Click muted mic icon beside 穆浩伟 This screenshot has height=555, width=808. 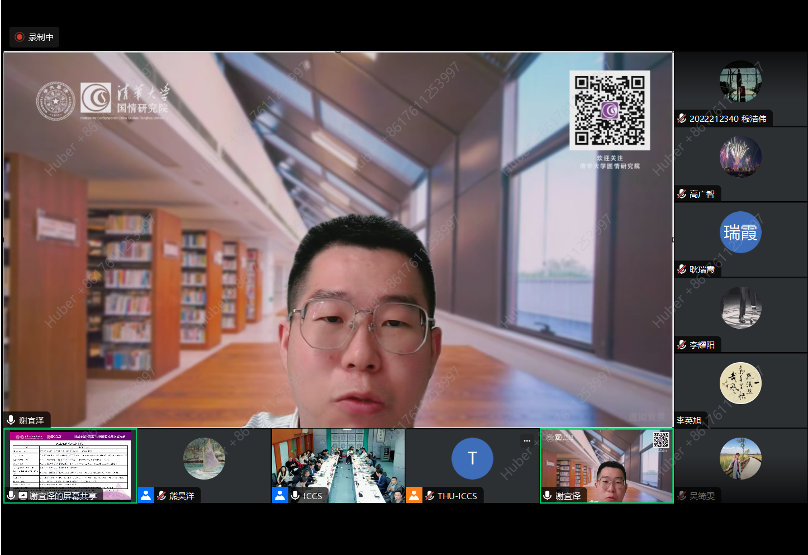pos(682,118)
